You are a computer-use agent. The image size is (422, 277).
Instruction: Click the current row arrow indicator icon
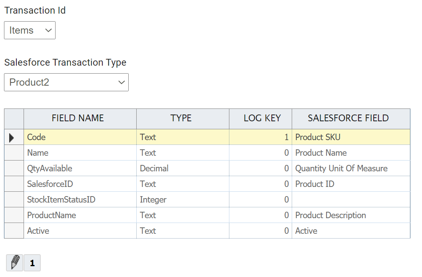tap(12, 138)
